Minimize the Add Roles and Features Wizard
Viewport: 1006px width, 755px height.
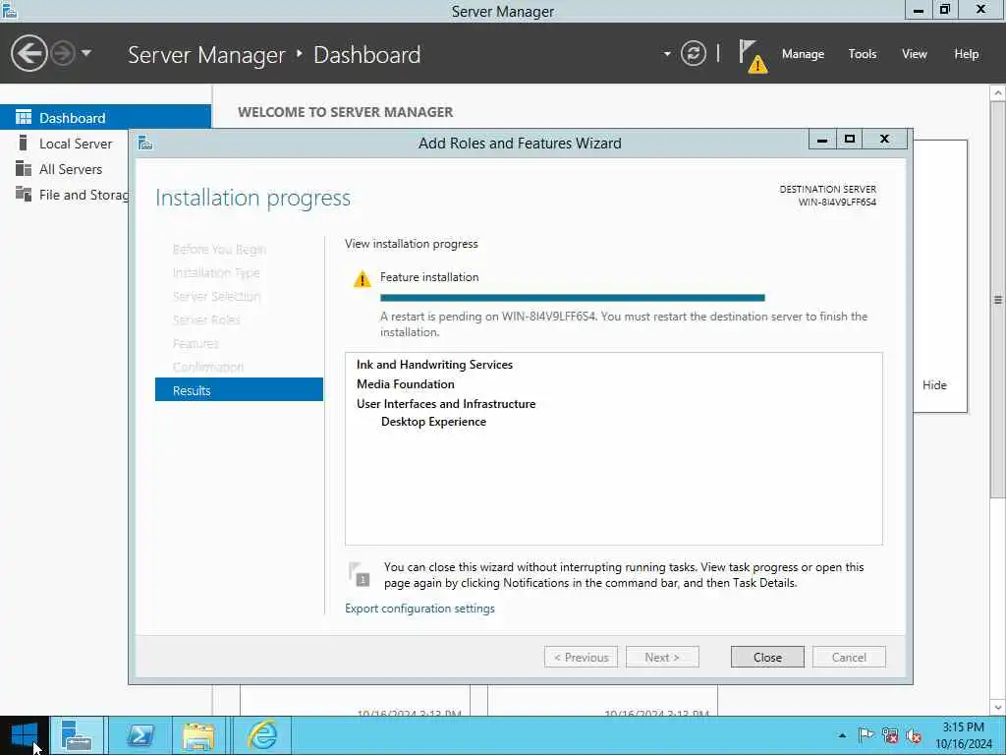(822, 139)
